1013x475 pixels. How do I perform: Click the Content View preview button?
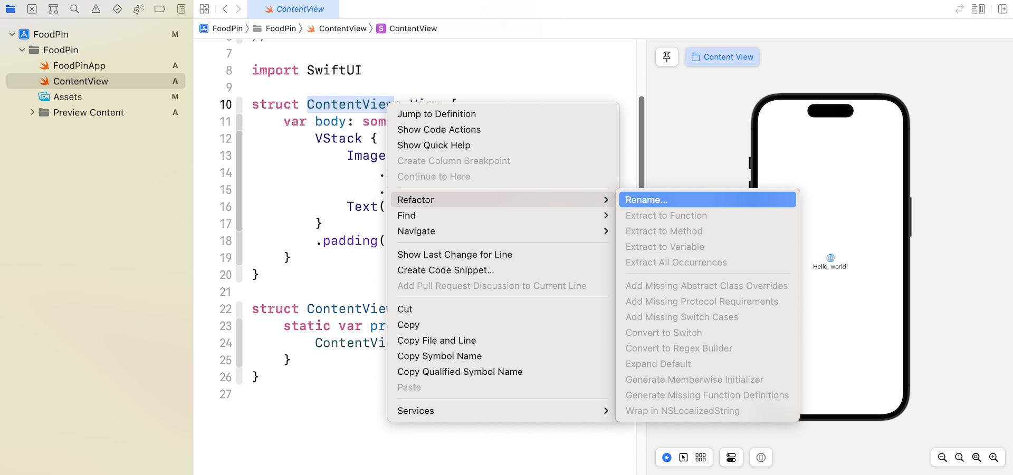tap(722, 56)
